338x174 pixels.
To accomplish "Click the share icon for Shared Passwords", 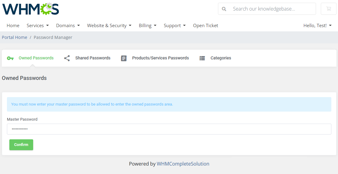I will click(67, 58).
